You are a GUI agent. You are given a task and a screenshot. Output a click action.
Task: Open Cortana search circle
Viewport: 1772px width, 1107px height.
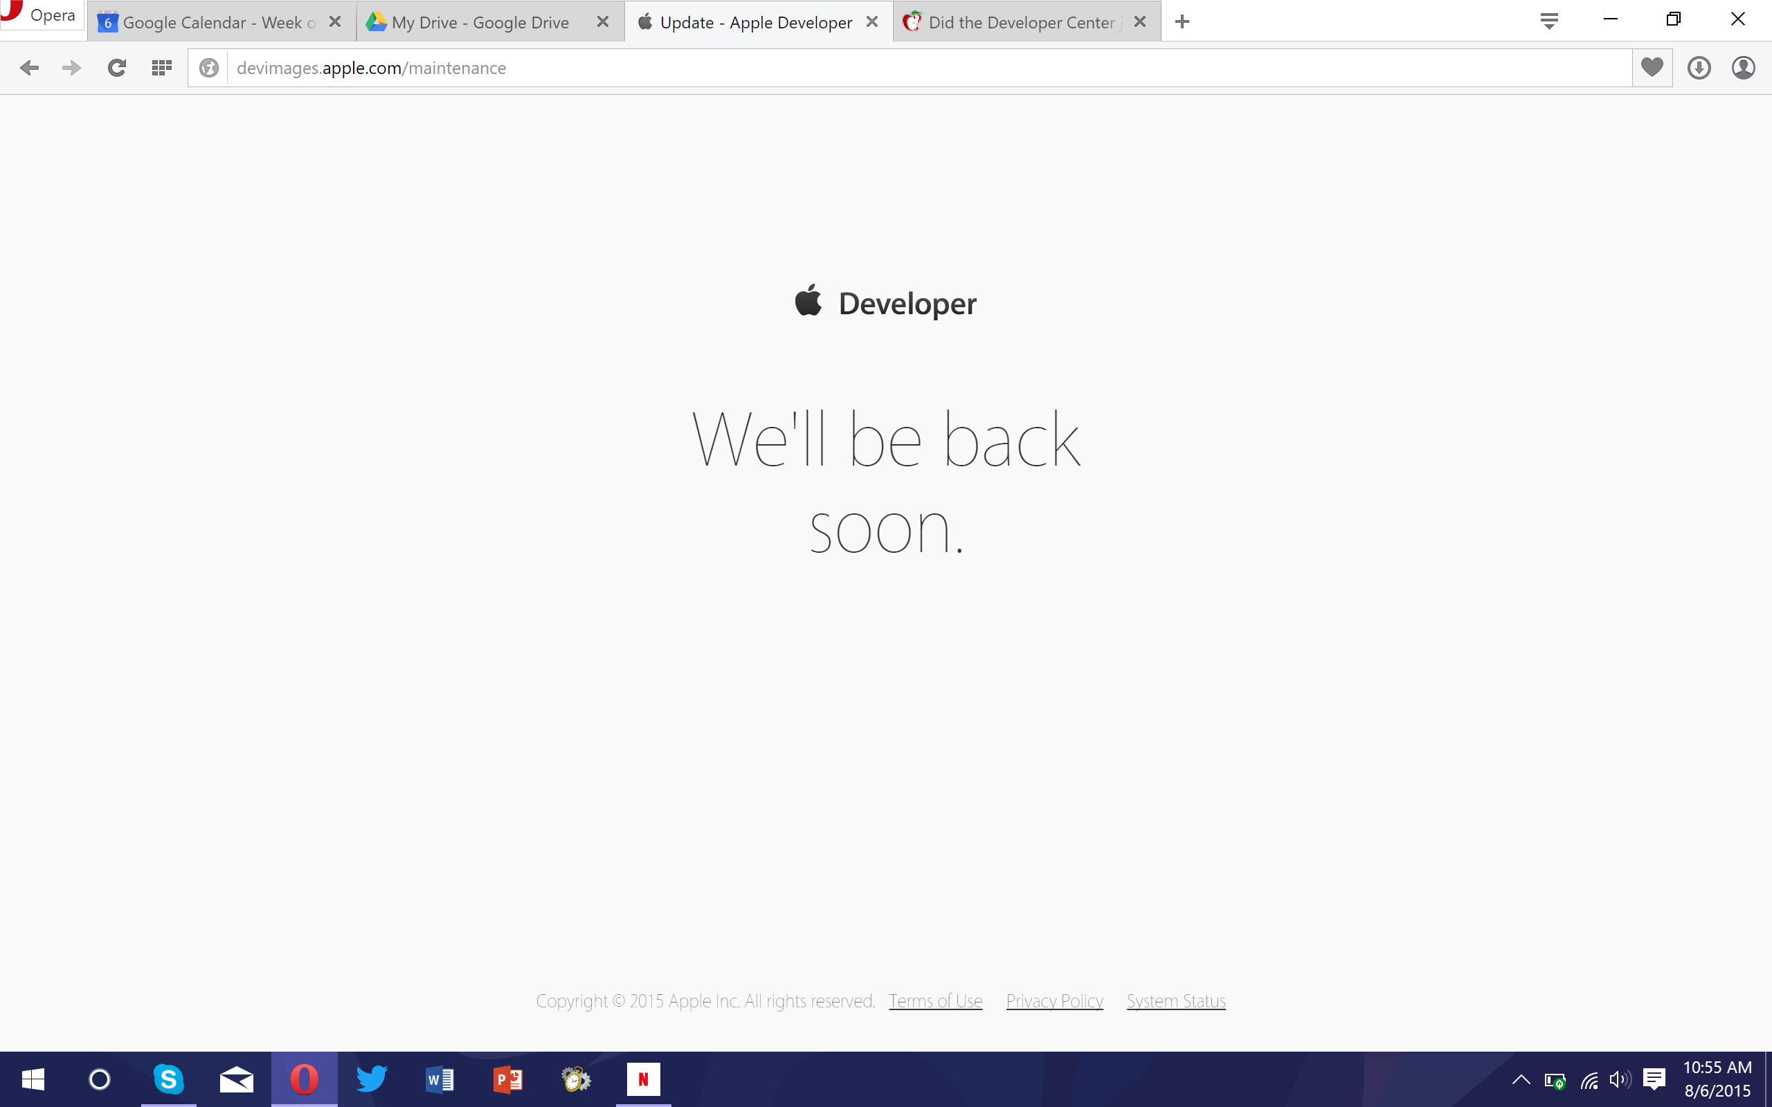pyautogui.click(x=100, y=1079)
